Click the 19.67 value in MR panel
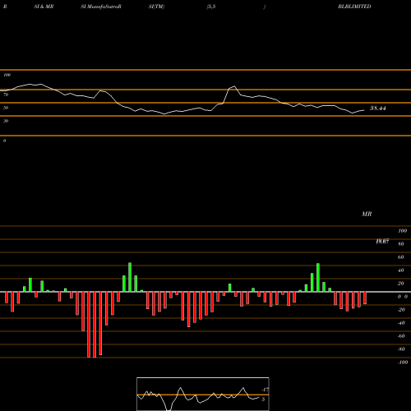411x411 pixels. pyautogui.click(x=382, y=242)
